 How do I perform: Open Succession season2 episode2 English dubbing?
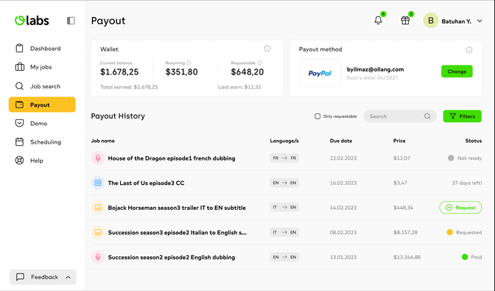pyautogui.click(x=172, y=257)
